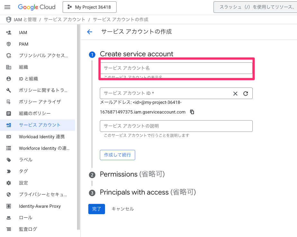Viewport: 297px width, 237px height.
Task: Open the hamburger navigation menu
Action: pyautogui.click(x=7, y=7)
